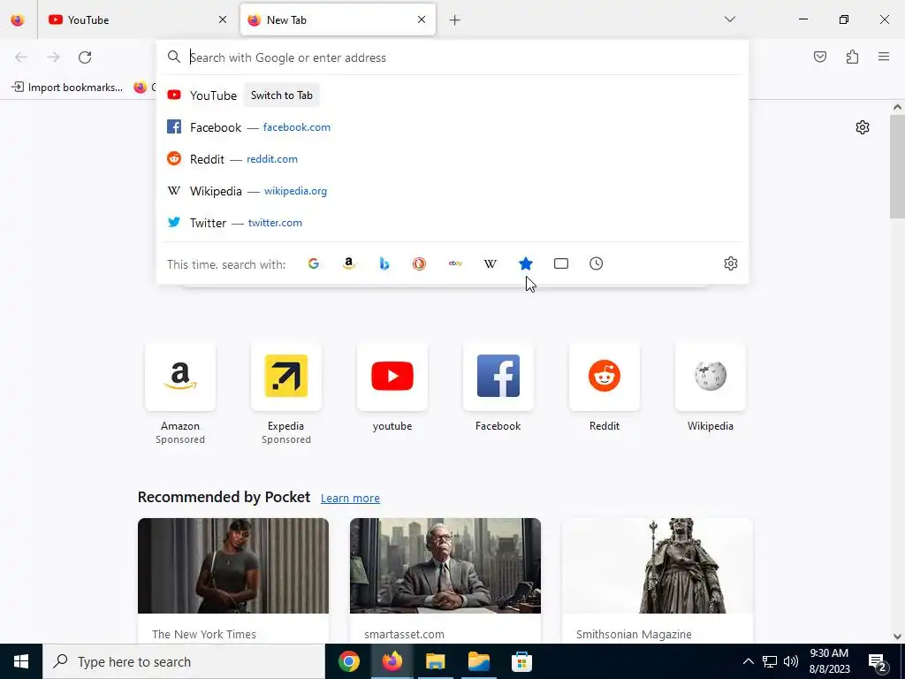Image resolution: width=905 pixels, height=679 pixels.
Task: Search this time with Google icon
Action: [314, 263]
